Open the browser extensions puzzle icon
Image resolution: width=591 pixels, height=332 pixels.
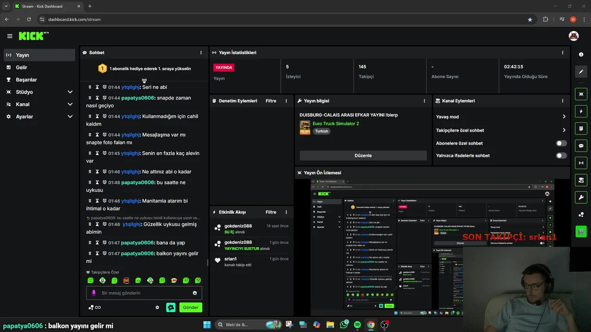click(545, 19)
